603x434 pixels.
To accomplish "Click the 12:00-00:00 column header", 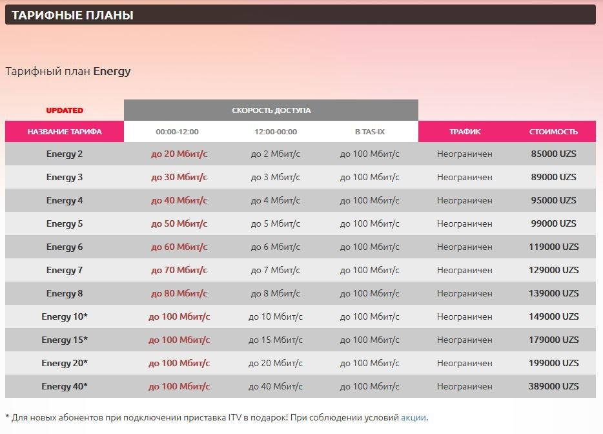I will 276,132.
